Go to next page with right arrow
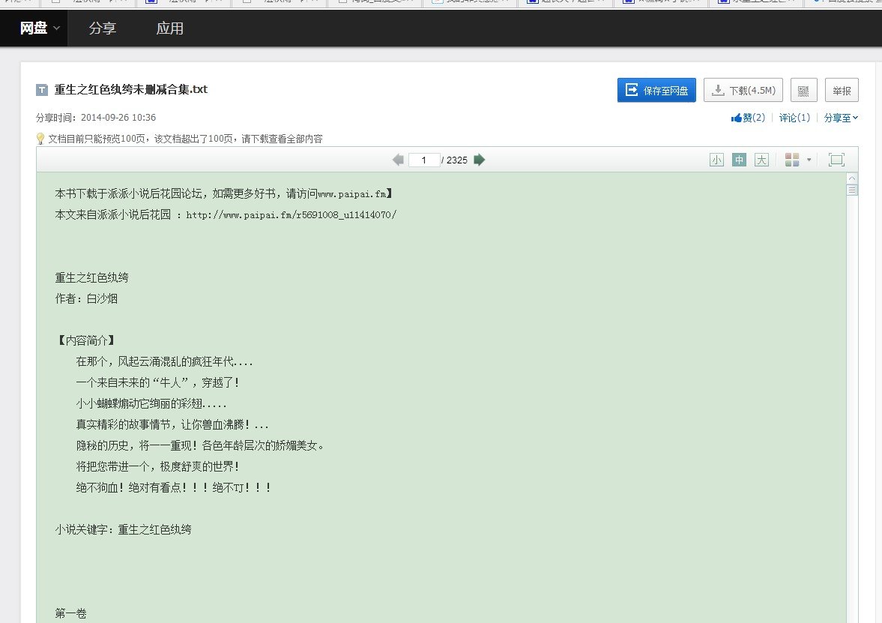882x623 pixels. tap(479, 159)
